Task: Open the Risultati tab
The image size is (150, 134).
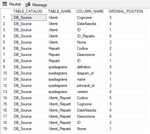Action: (12, 4)
